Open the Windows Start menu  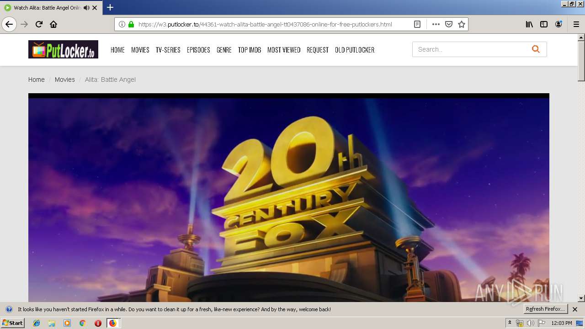12,323
